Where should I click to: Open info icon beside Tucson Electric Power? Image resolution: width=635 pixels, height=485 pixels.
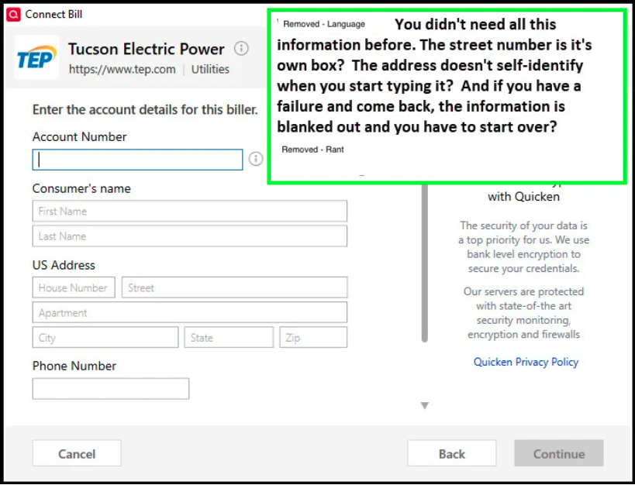coord(241,49)
